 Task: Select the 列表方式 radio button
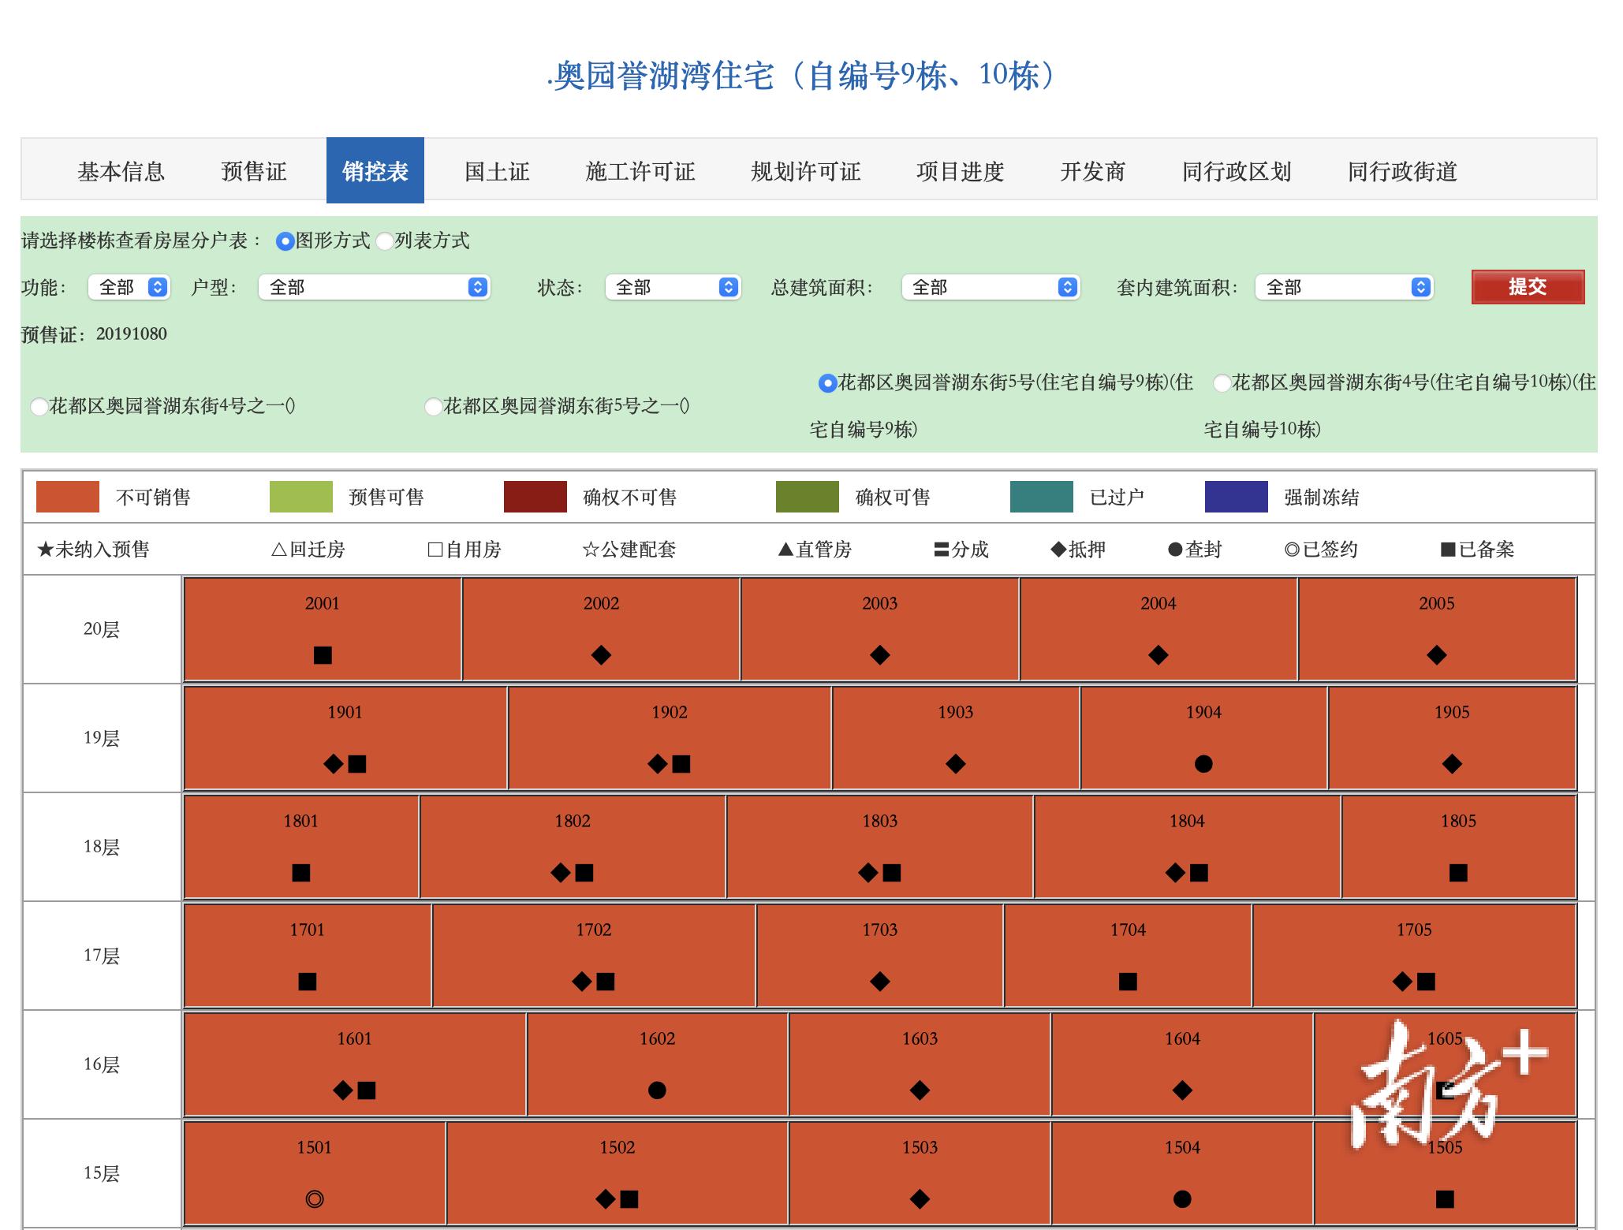pos(384,241)
